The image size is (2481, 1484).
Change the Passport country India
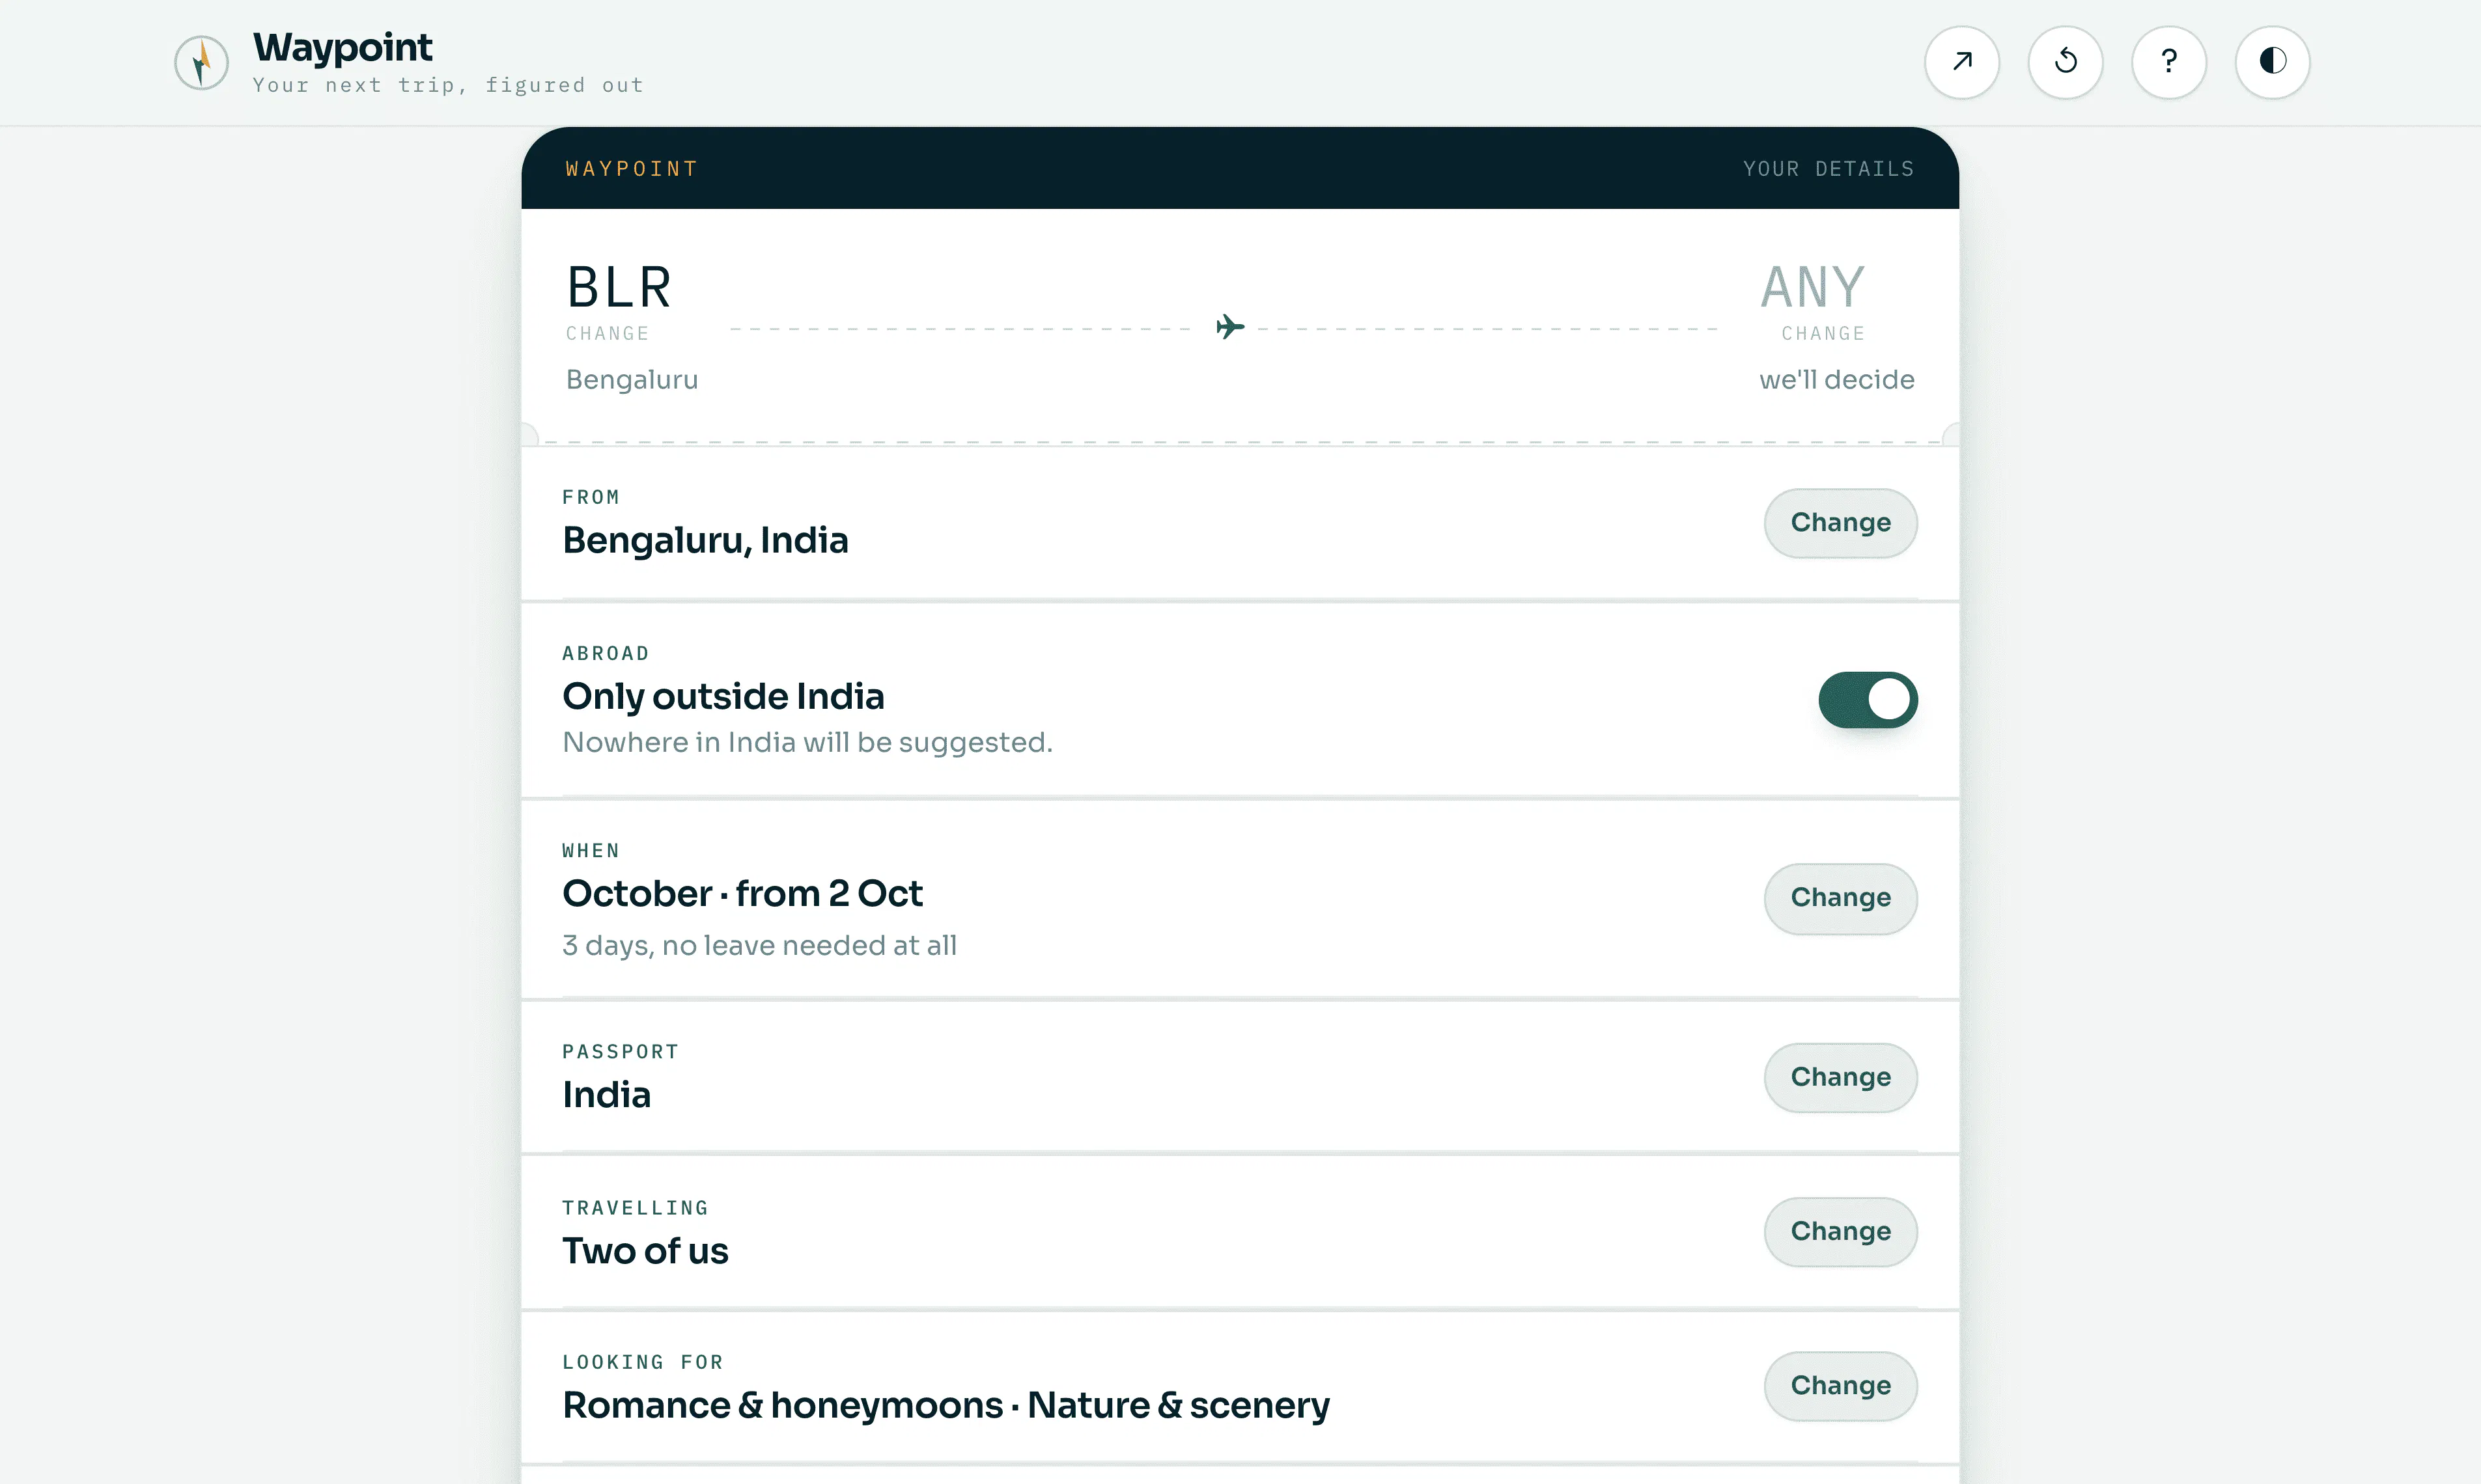(x=1841, y=1078)
